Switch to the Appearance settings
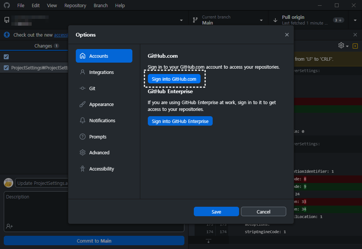Viewport: 362px width, 249px height. [x=104, y=105]
